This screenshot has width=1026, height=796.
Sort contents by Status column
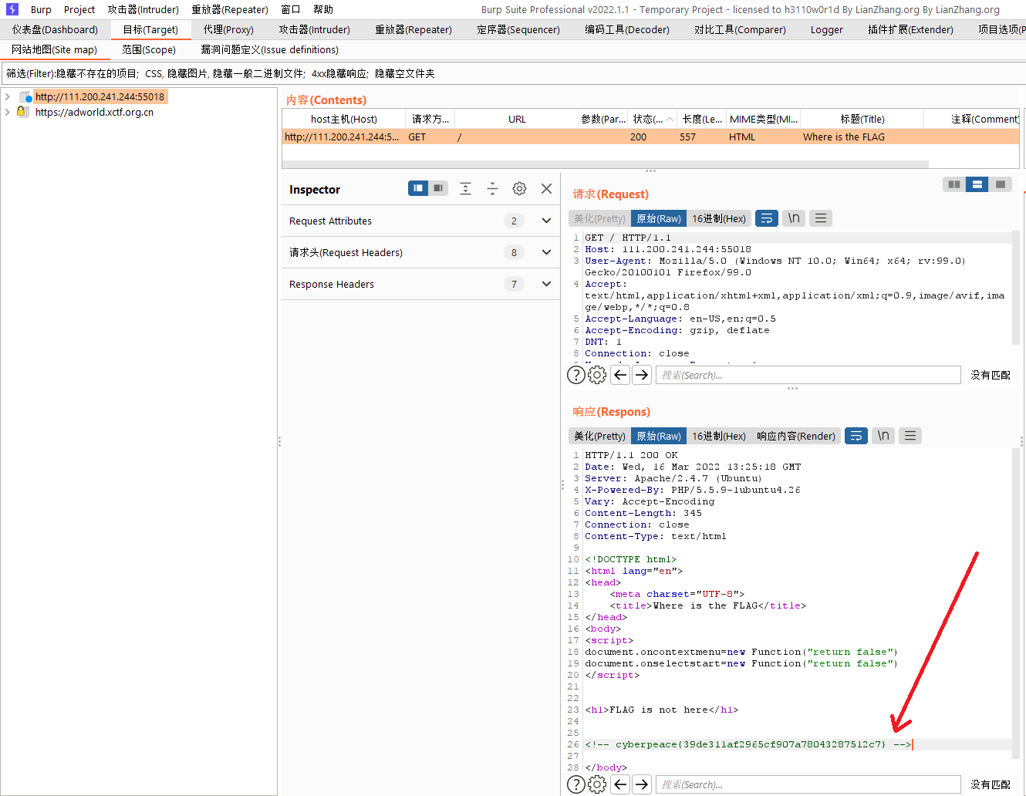(x=653, y=119)
